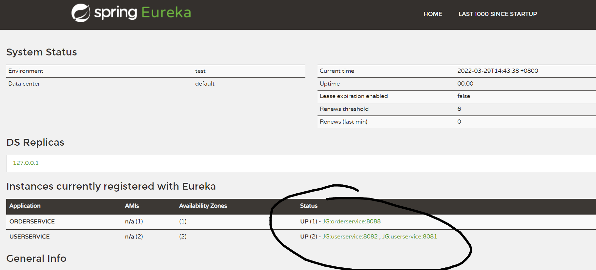596x270 pixels.
Task: Select UP (2) status text
Action: tap(308, 237)
